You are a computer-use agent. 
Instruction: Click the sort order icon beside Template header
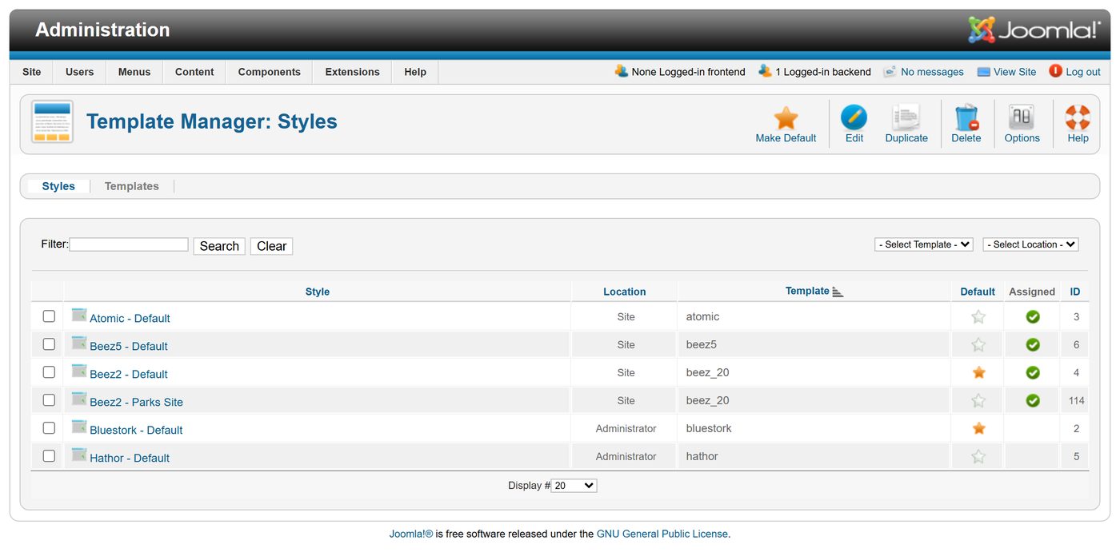838,292
